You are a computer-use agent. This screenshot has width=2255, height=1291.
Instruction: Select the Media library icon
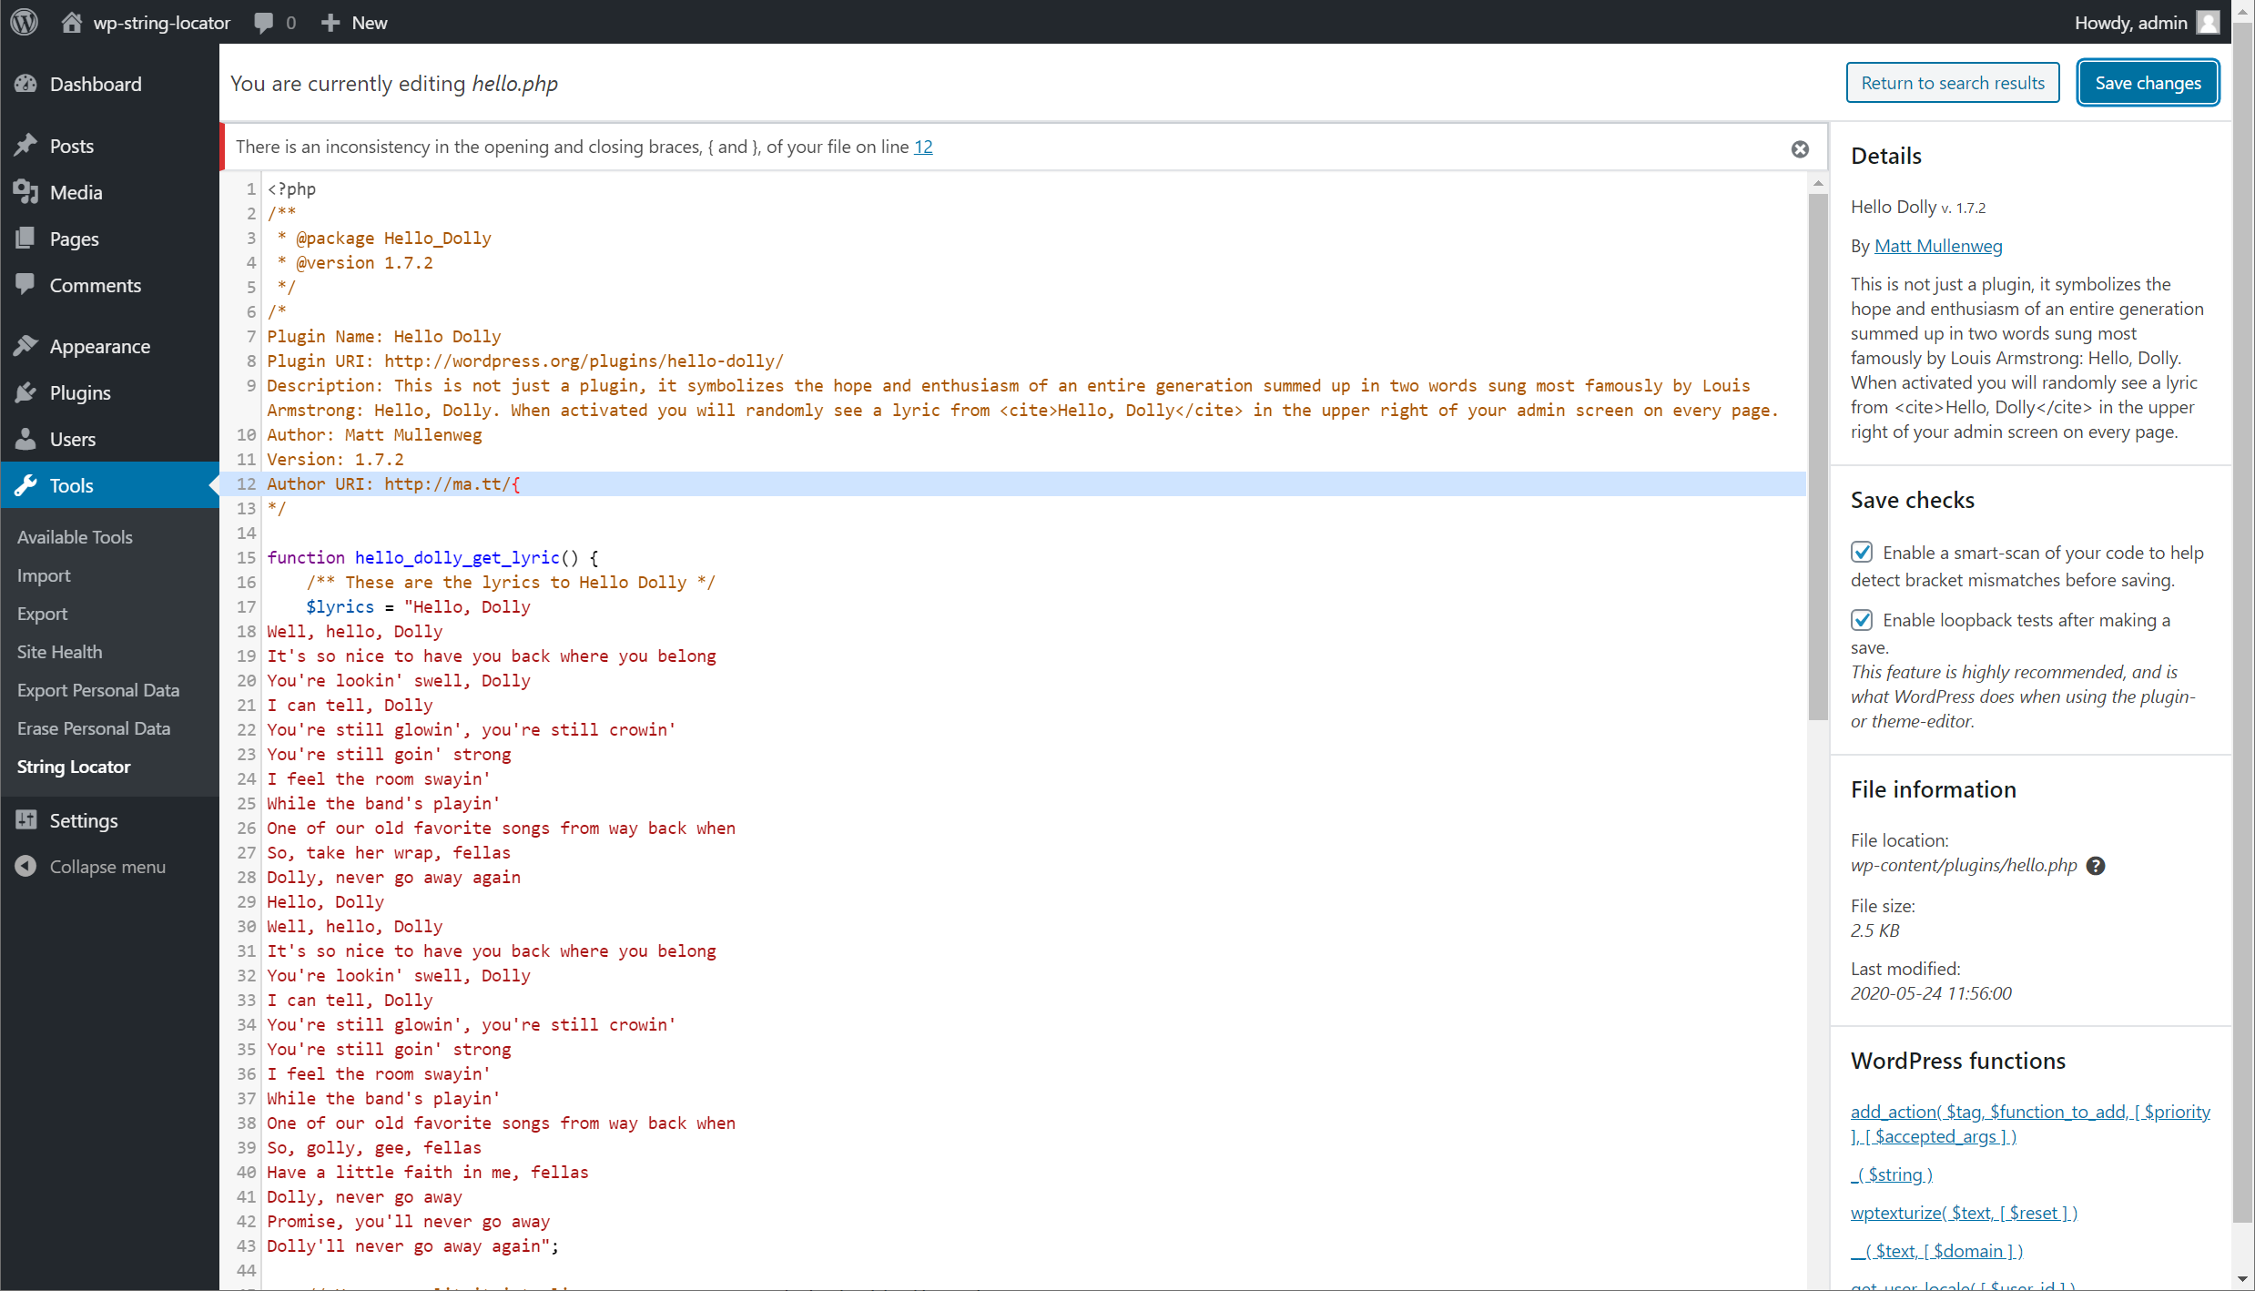(25, 192)
